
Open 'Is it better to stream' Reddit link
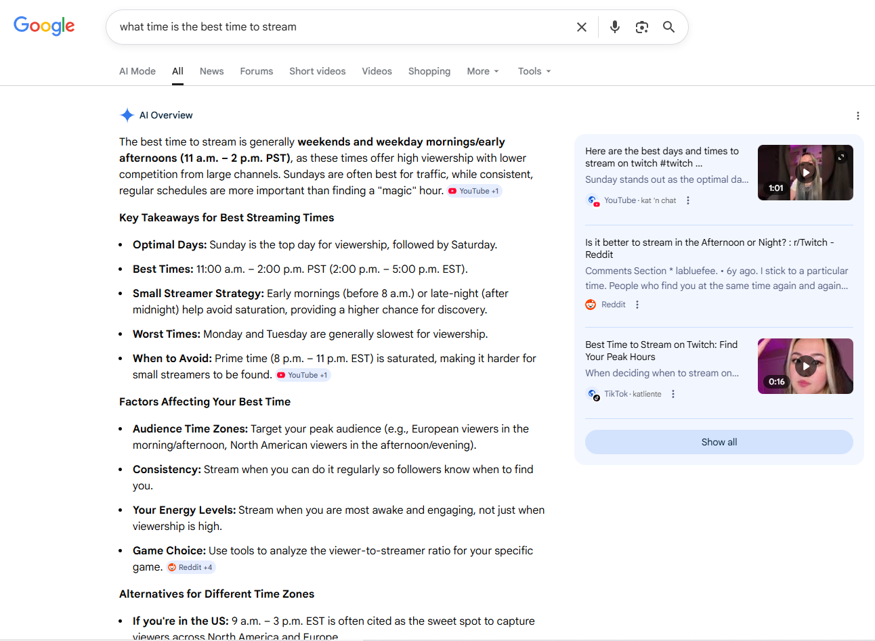(710, 248)
